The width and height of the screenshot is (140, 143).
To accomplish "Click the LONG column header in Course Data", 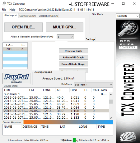I will click(49, 90).
